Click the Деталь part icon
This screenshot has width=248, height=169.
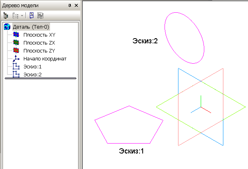click(7, 27)
